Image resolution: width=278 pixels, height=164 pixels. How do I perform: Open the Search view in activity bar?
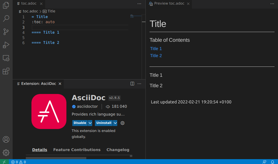(x=6, y=18)
